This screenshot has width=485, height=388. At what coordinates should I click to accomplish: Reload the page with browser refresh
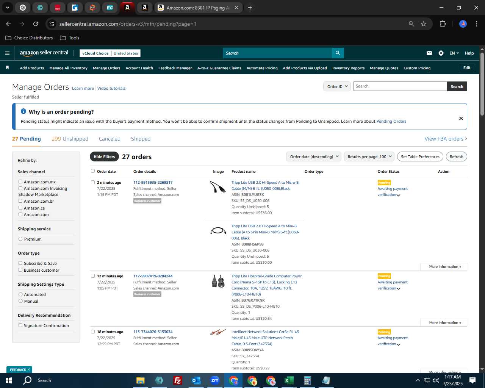tap(36, 24)
